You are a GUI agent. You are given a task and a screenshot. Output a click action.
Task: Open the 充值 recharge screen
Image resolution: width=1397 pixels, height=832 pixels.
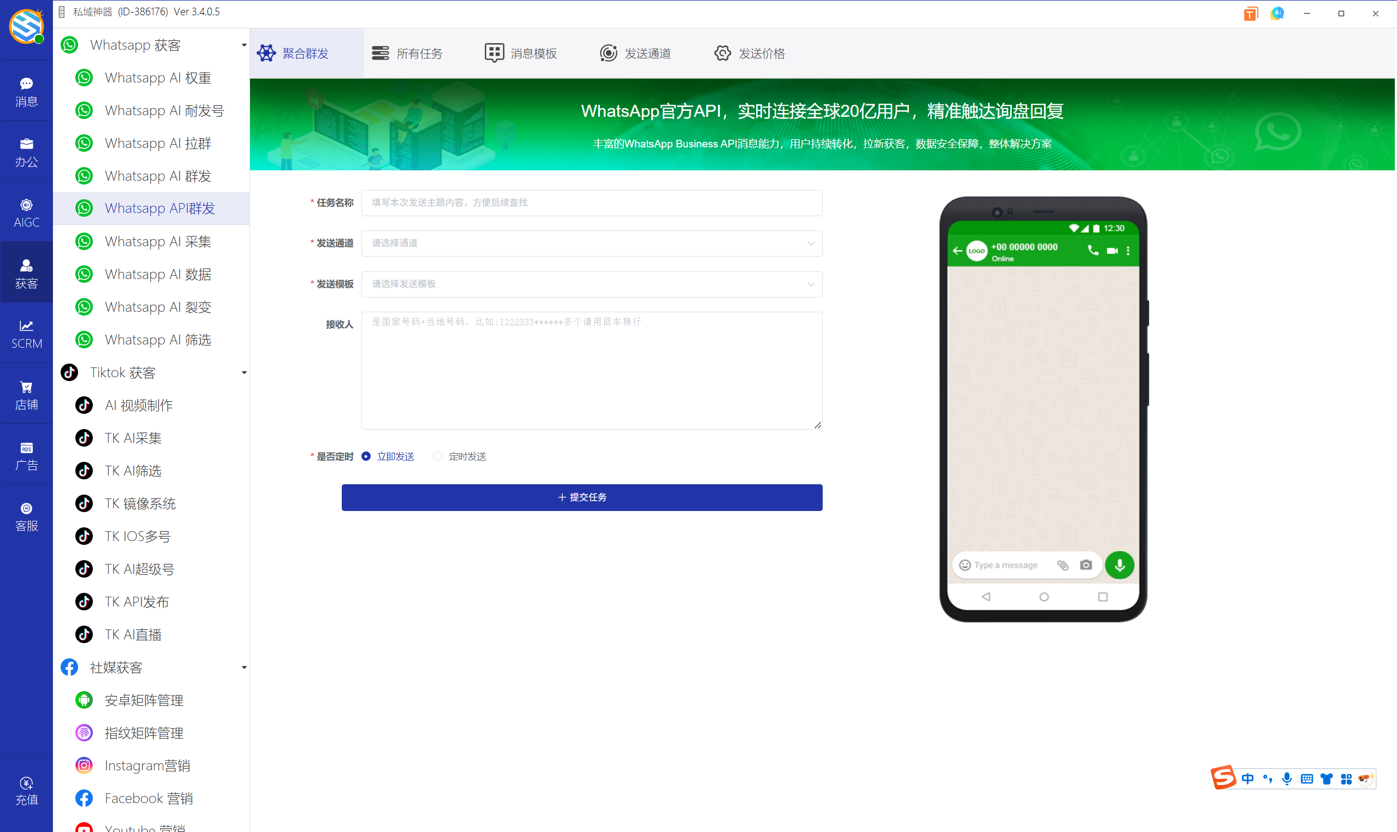click(x=26, y=791)
